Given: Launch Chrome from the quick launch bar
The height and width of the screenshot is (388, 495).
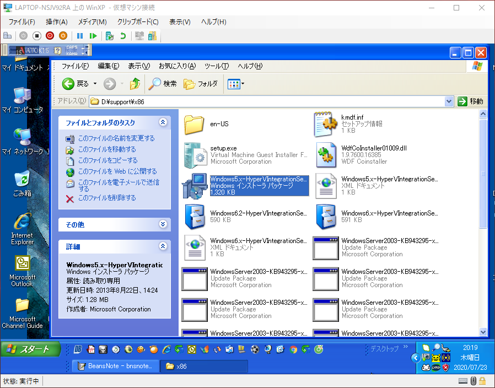Looking at the screenshot, I should tap(293, 349).
